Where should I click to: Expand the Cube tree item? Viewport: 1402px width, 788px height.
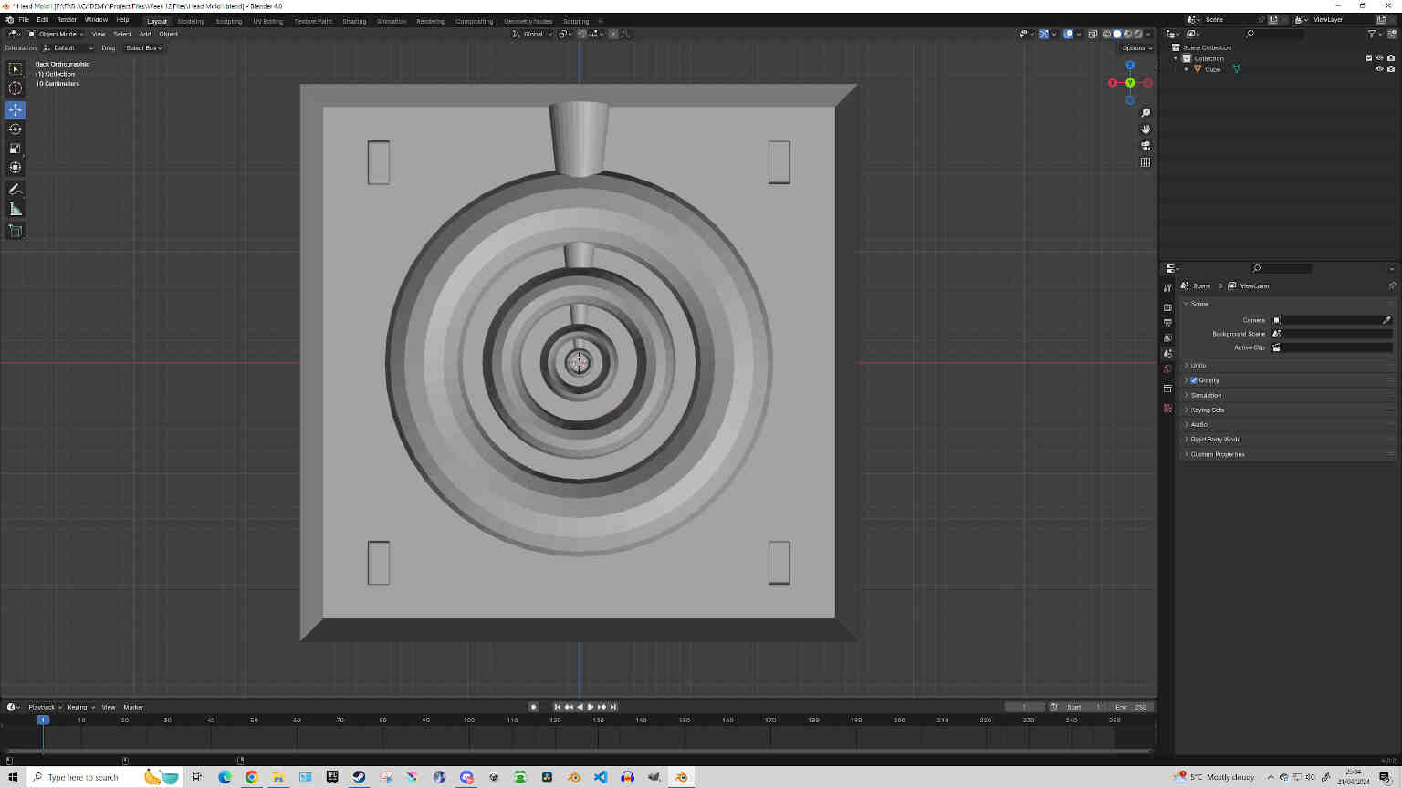1187,69
